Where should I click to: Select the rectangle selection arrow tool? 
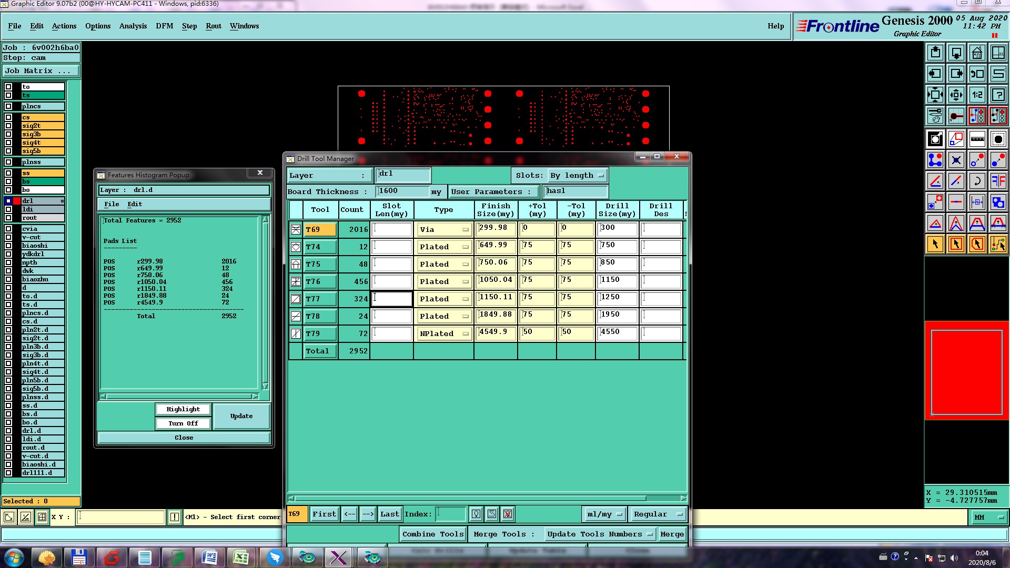pos(956,244)
